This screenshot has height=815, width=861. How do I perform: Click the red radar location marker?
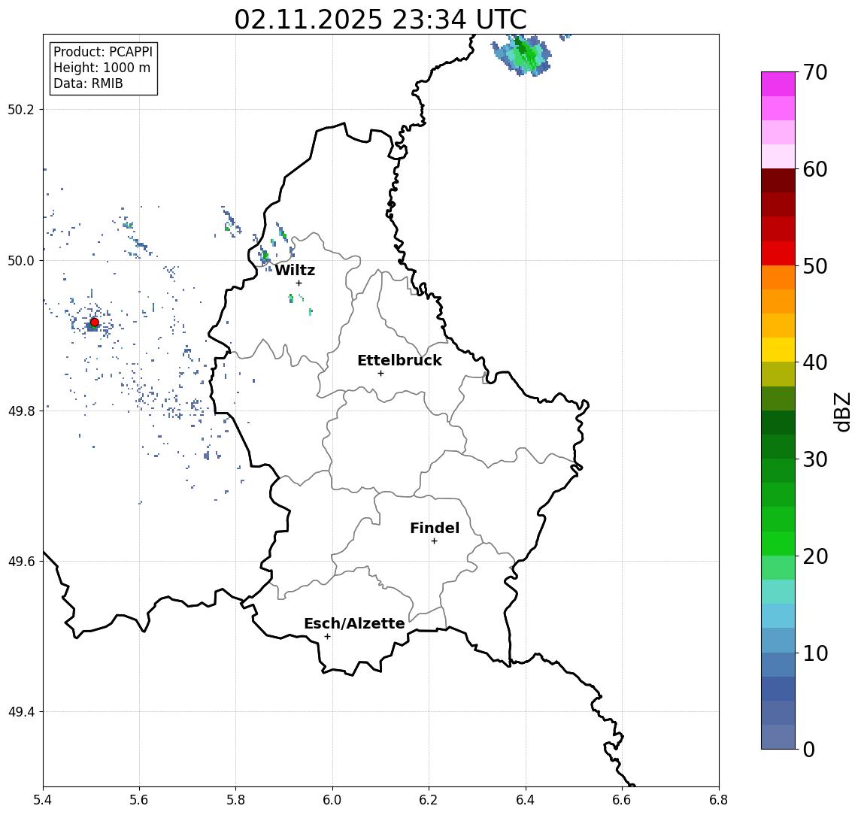click(95, 323)
